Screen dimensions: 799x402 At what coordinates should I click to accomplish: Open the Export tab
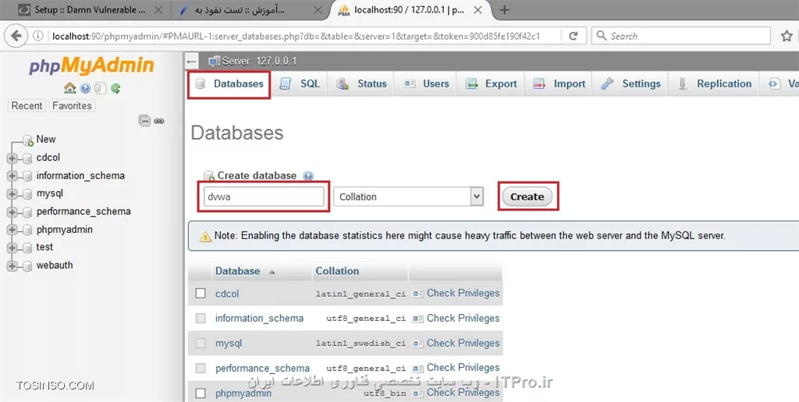[x=492, y=84]
